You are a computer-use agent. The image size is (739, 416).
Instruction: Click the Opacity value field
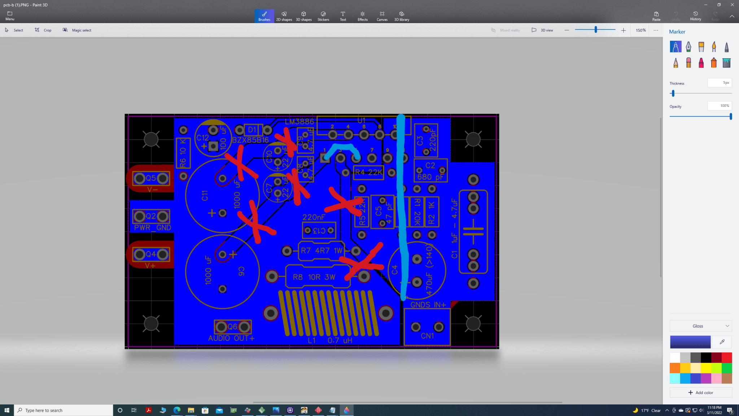click(720, 106)
